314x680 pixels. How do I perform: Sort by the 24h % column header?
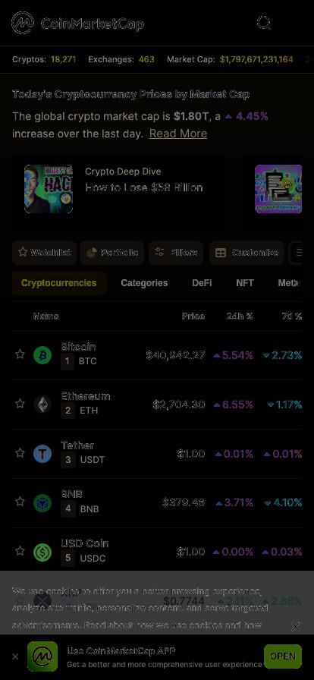240,316
